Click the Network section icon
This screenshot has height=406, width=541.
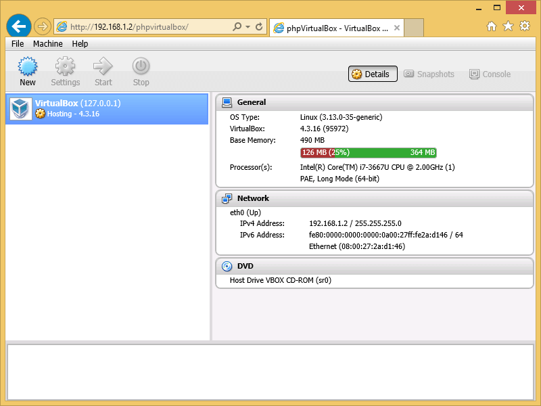click(x=227, y=198)
